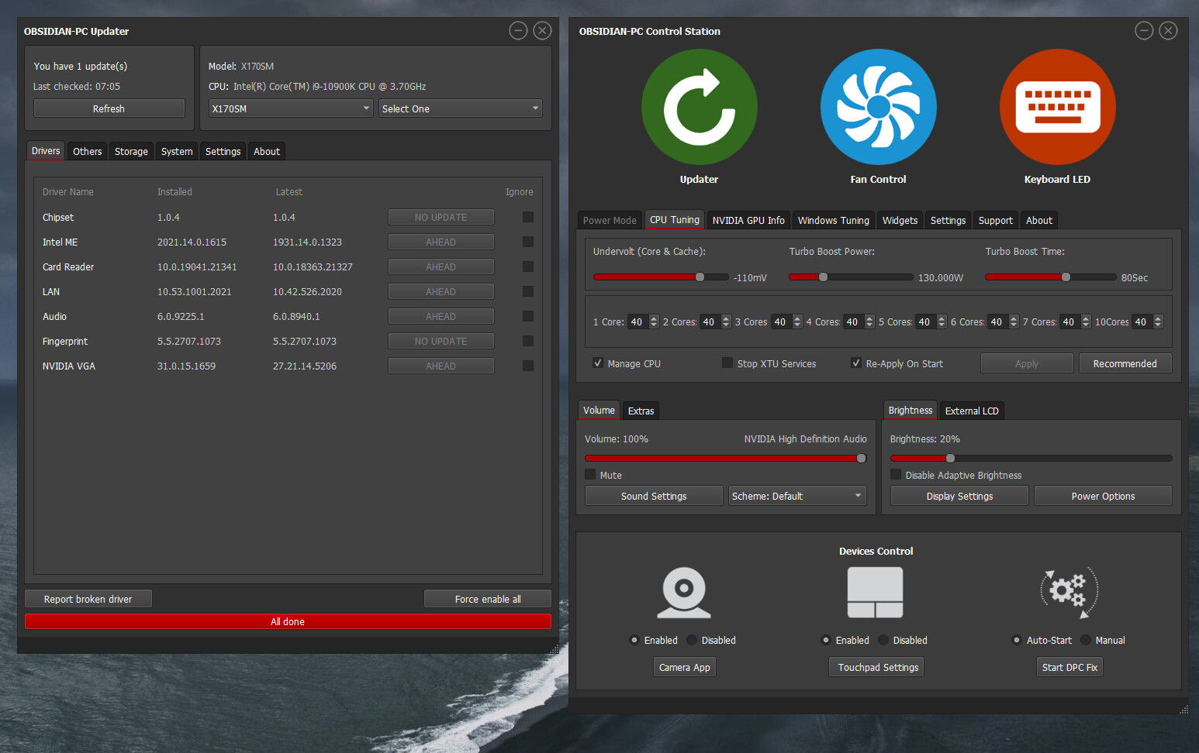Choose Manual radio for DPC fix

click(x=1086, y=640)
